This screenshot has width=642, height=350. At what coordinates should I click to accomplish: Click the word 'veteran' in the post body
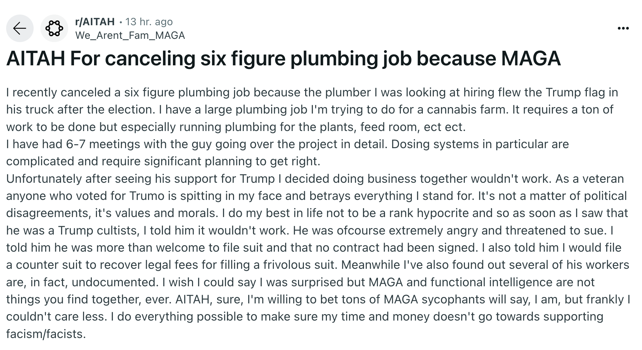pyautogui.click(x=603, y=179)
